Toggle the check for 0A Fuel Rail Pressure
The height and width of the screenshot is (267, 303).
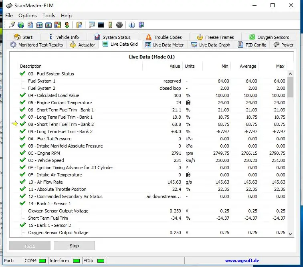coord(22,139)
